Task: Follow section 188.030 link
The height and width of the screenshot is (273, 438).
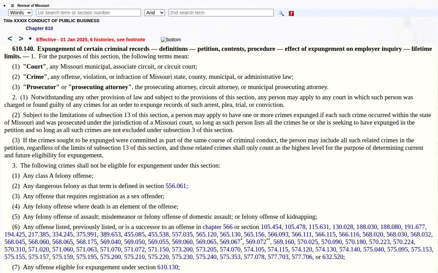Action: (367, 227)
